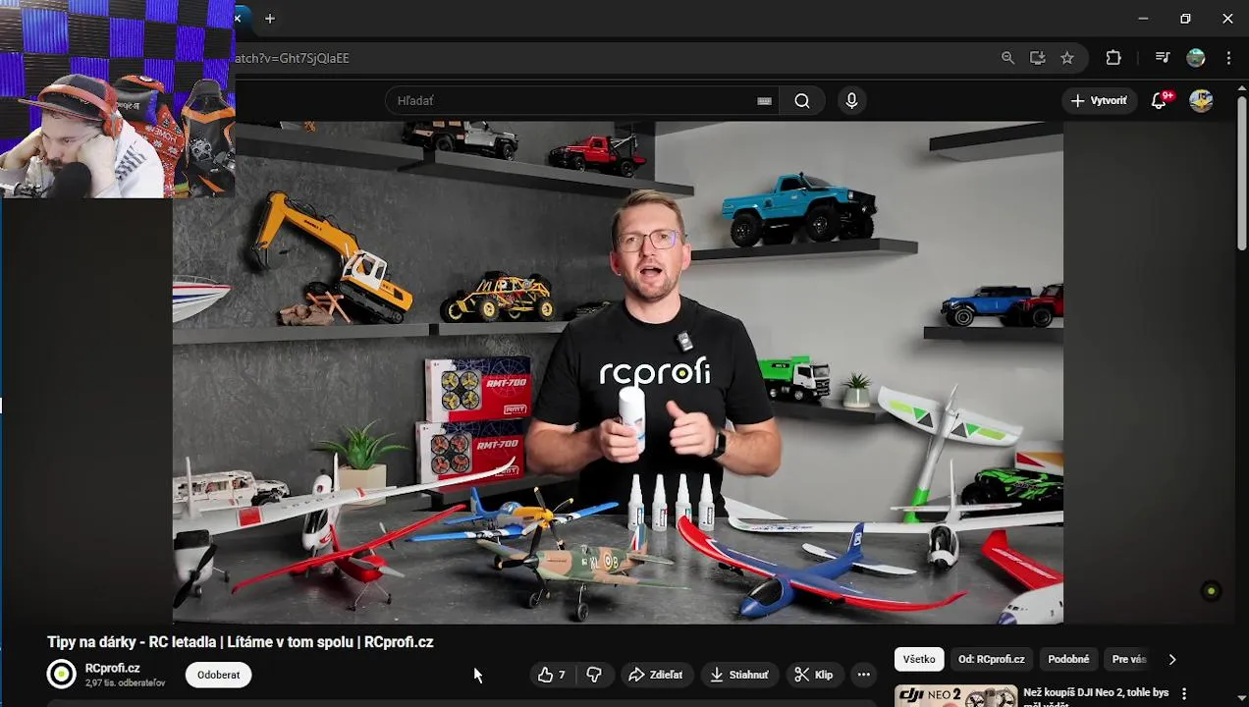Close the current browser tab
The image size is (1249, 707).
238,19
